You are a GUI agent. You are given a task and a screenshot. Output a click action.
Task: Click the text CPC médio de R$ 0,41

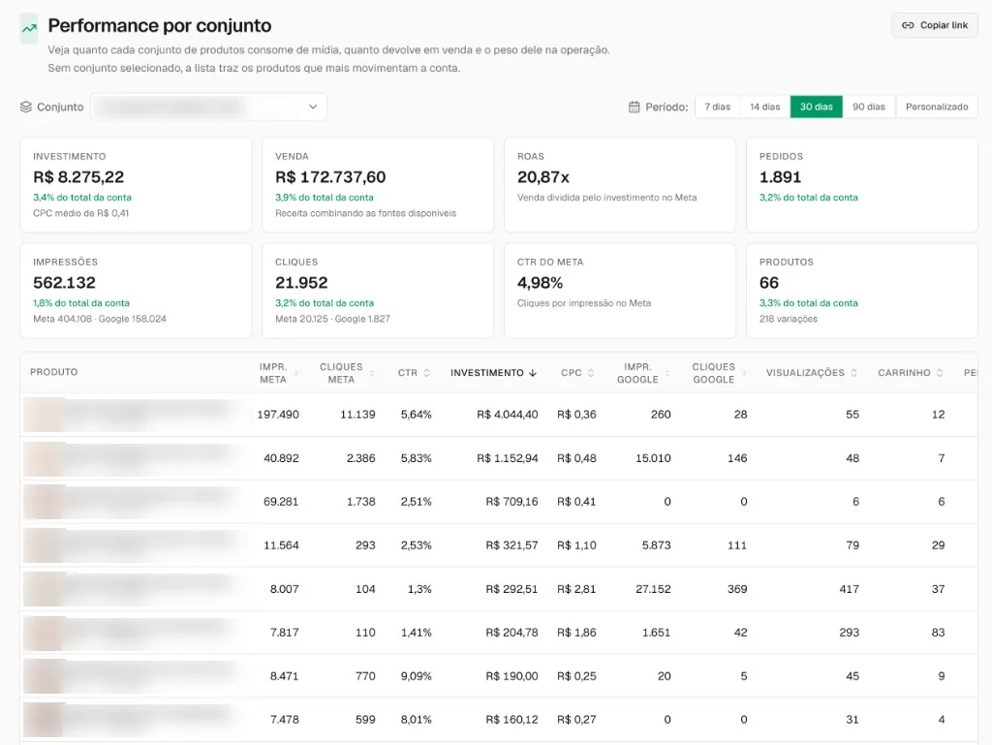coord(81,213)
